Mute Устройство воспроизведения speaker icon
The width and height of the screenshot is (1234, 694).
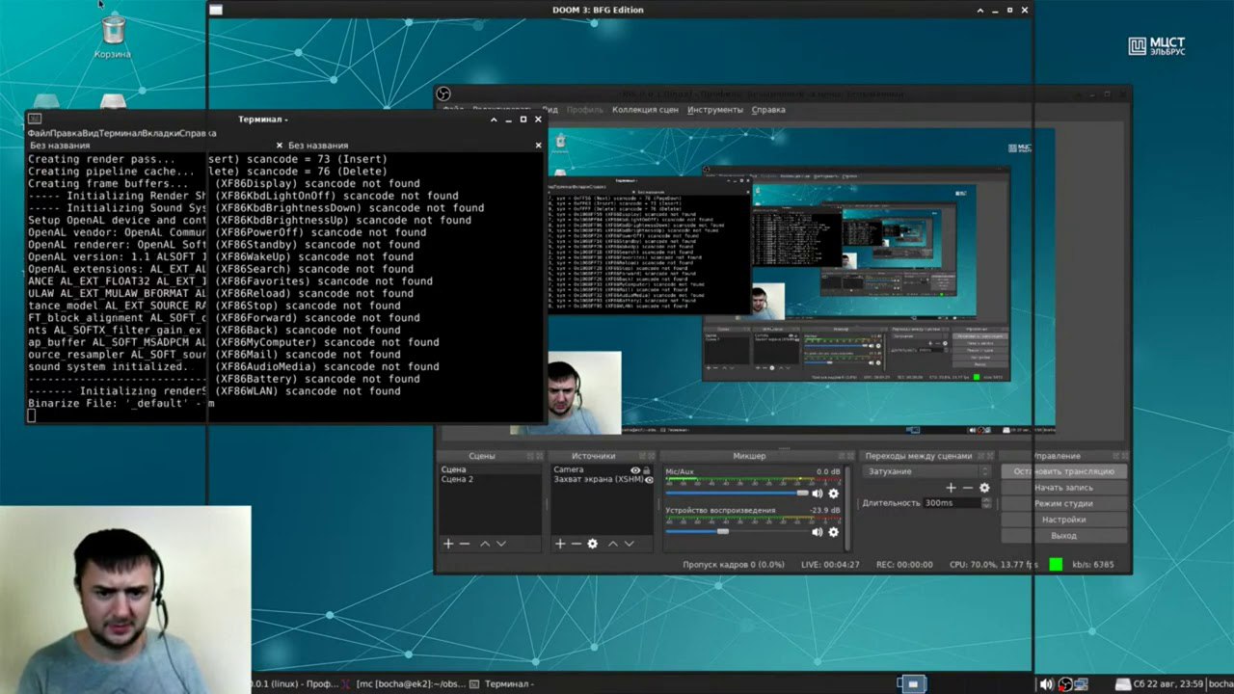pyautogui.click(x=818, y=532)
